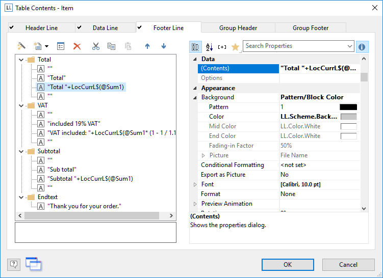Move item down with blue arrow
The width and height of the screenshot is (383, 278).
click(x=164, y=46)
